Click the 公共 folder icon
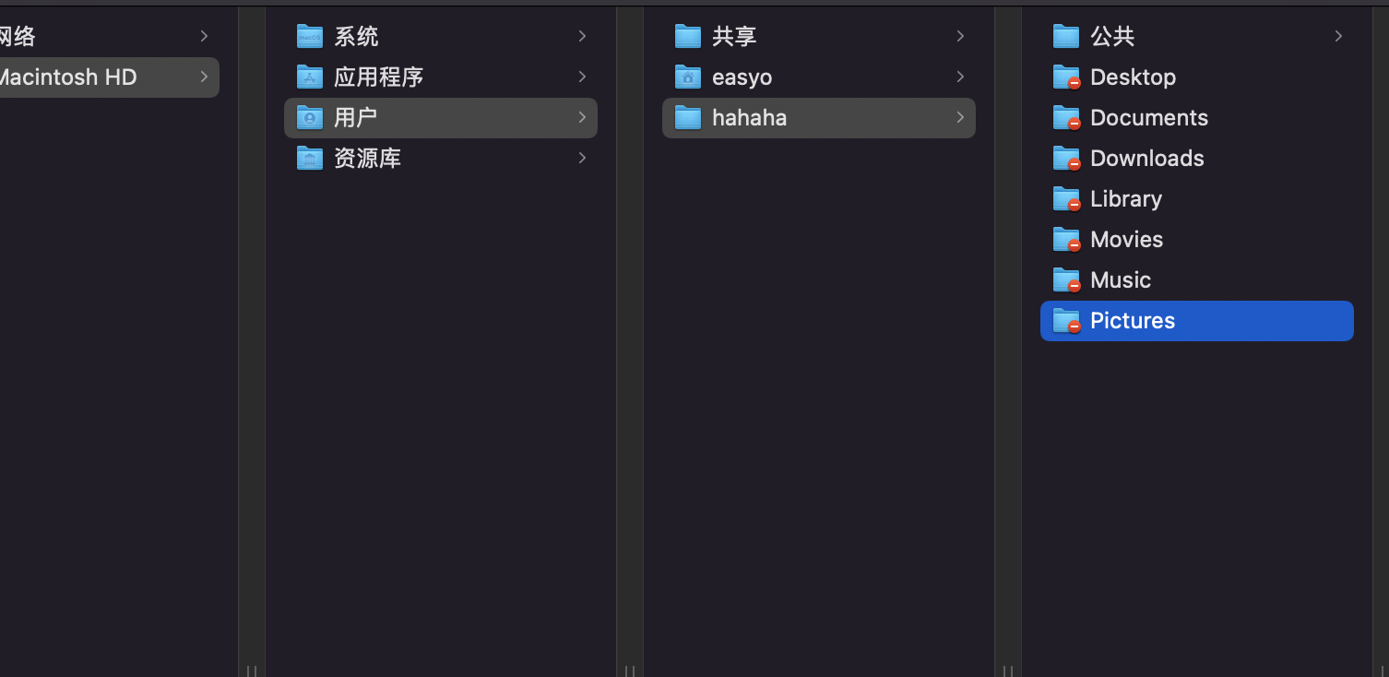The height and width of the screenshot is (677, 1389). point(1066,36)
